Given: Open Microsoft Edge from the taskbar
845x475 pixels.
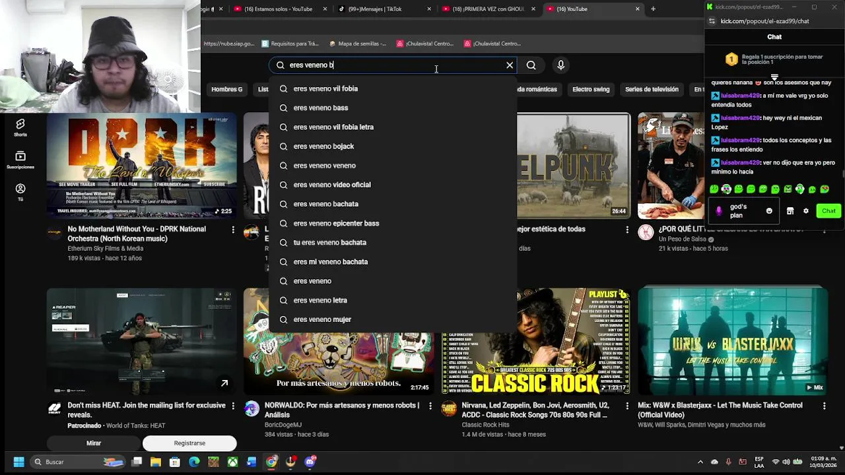Looking at the screenshot, I should point(194,462).
